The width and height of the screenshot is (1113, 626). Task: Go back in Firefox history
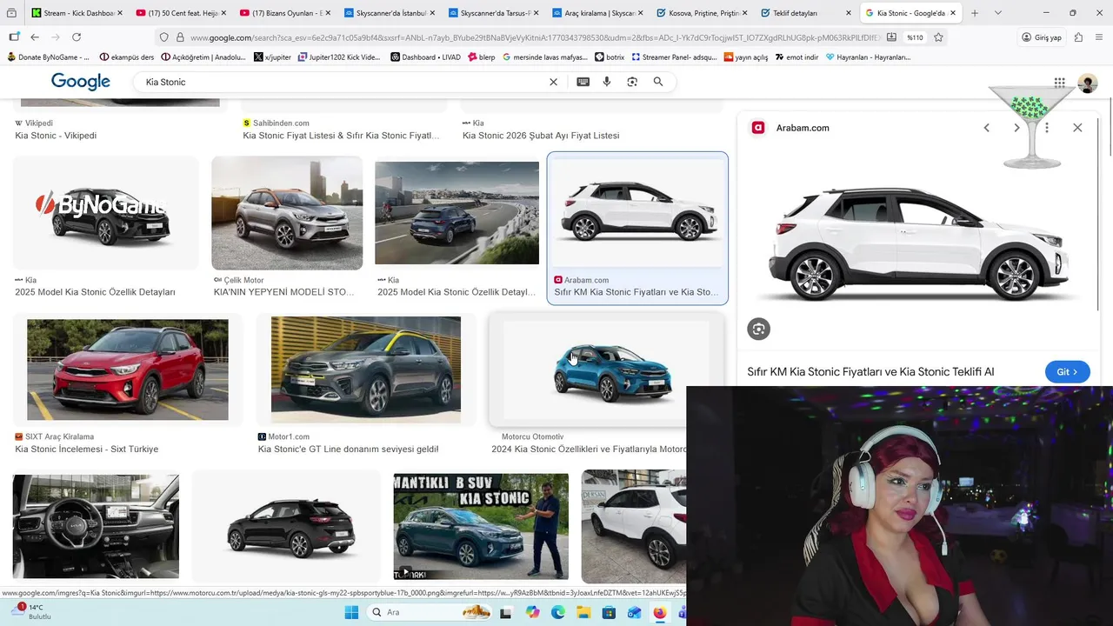(x=35, y=37)
